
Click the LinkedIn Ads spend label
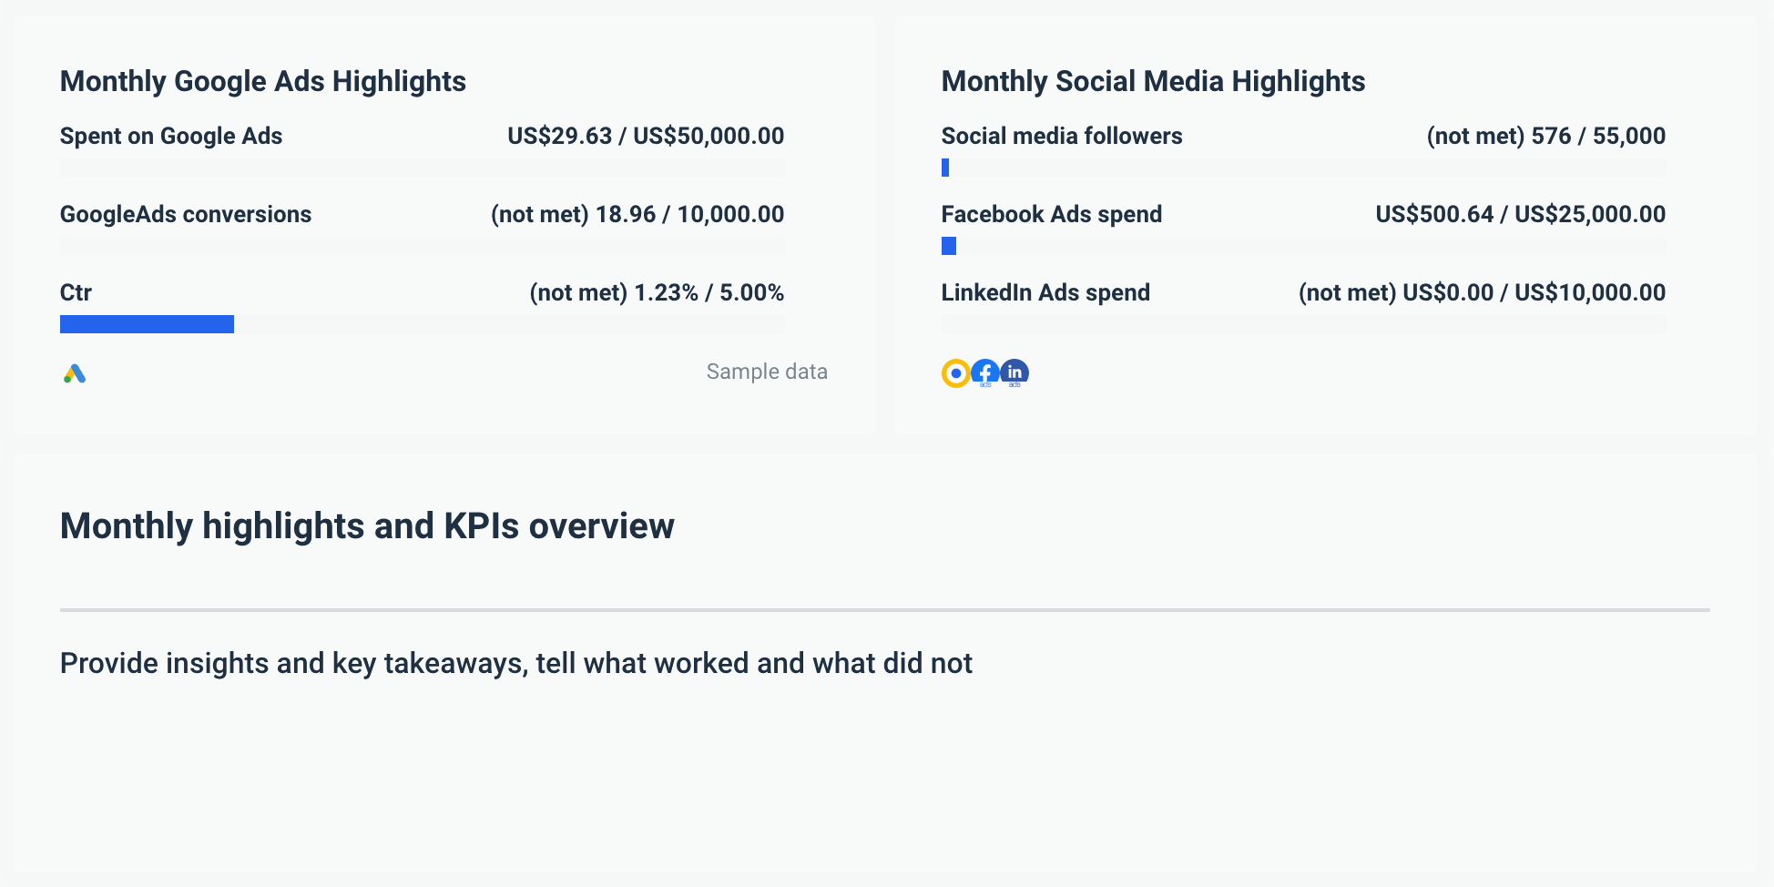[1045, 292]
